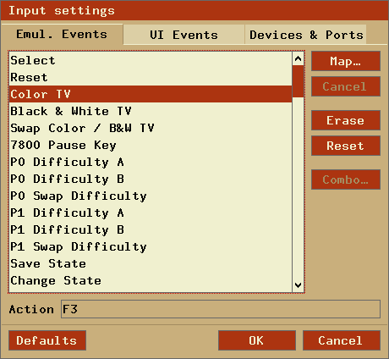Click the Reset mapping button
Screen dimensions: 389x359
pyautogui.click(x=346, y=146)
